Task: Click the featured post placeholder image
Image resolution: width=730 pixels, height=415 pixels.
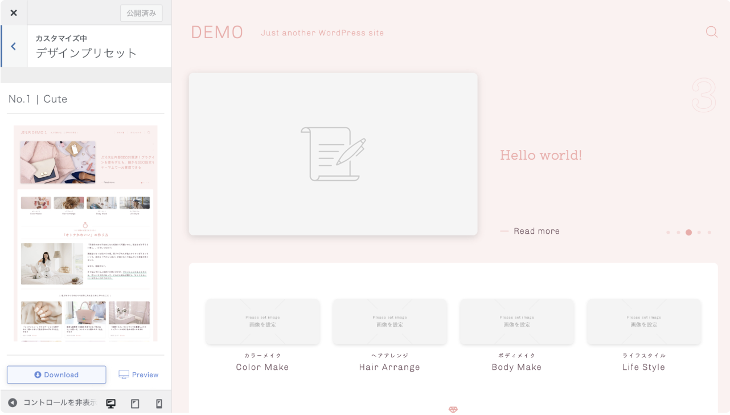Action: [x=333, y=154]
